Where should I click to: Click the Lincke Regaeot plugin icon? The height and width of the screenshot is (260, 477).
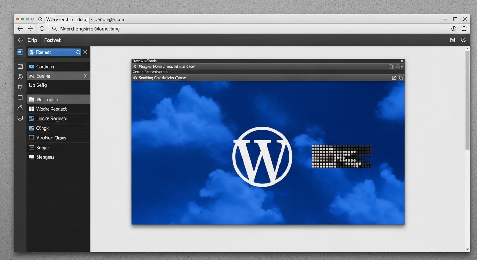(x=31, y=118)
